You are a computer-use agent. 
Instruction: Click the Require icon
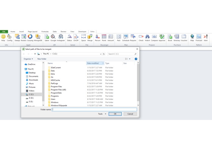click(x=133, y=36)
